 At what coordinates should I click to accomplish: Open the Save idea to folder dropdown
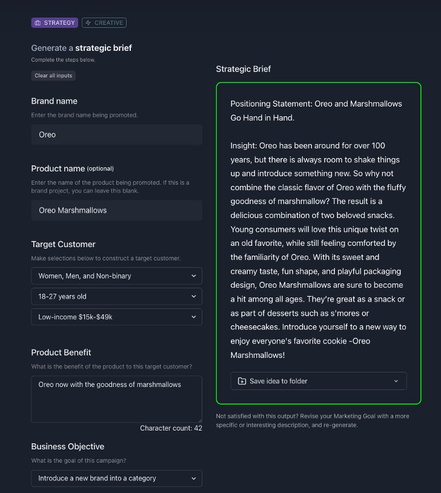(x=318, y=381)
